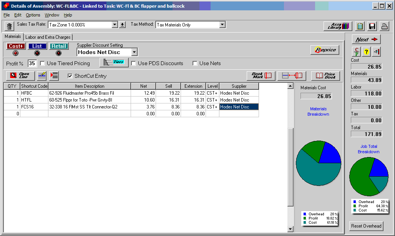This screenshot has width=395, height=236.
Task: Click the Labor 118.00 field
Action: pyautogui.click(x=367, y=93)
